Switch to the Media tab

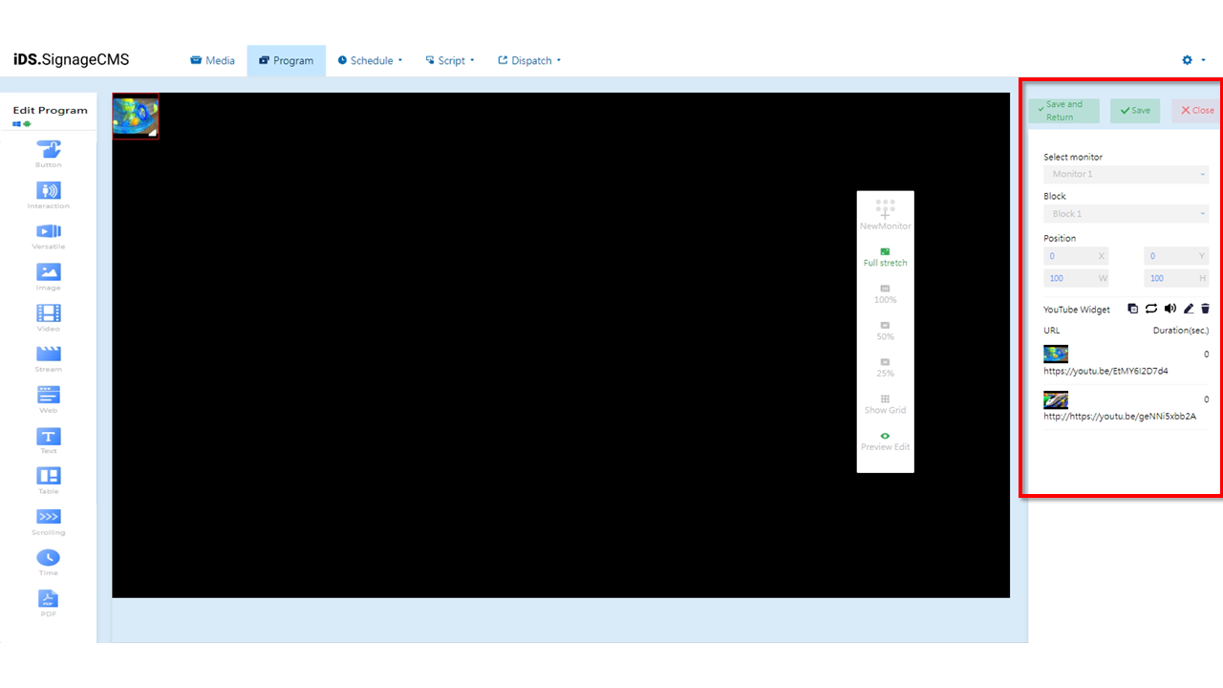(x=212, y=59)
